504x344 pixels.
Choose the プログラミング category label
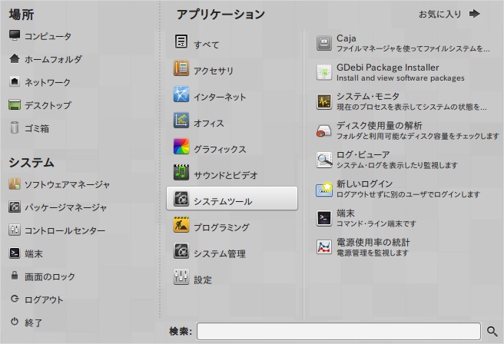[221, 227]
